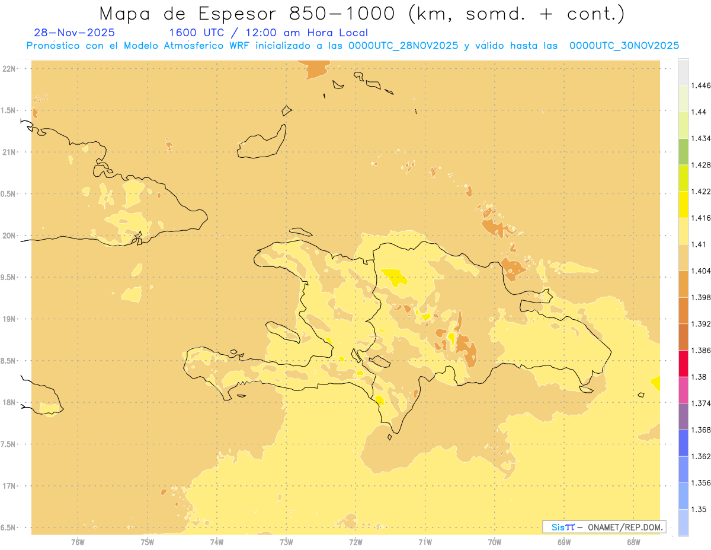
Task: Click the longitude label "74W"
Action: (x=216, y=542)
